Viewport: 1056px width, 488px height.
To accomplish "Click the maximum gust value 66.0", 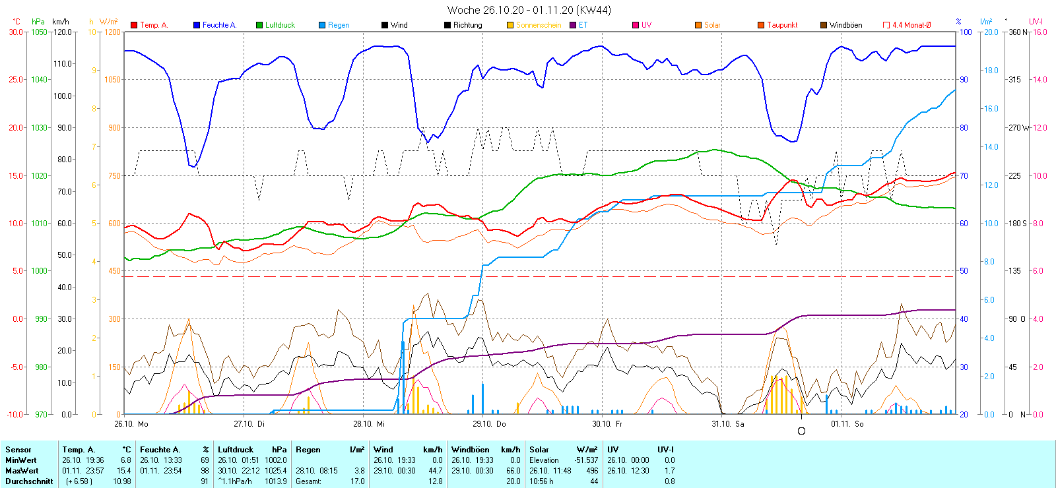I will 513,471.
